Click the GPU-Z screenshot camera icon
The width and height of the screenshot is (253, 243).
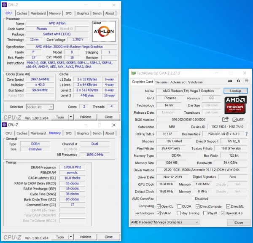click(230, 81)
